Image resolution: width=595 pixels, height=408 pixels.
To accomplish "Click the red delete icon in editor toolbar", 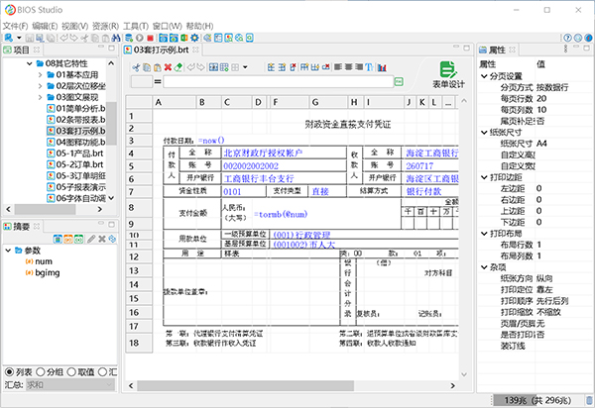I will (x=168, y=68).
